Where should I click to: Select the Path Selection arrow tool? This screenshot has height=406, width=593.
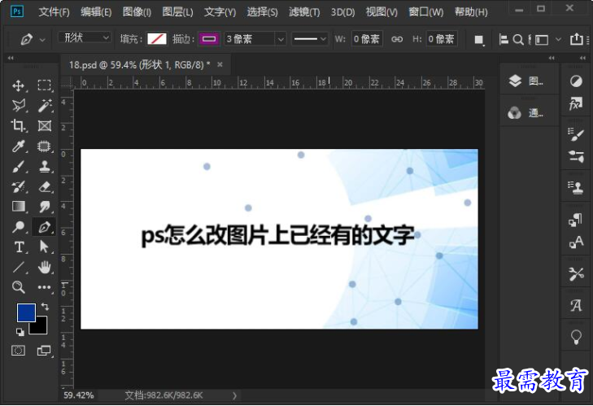(44, 247)
